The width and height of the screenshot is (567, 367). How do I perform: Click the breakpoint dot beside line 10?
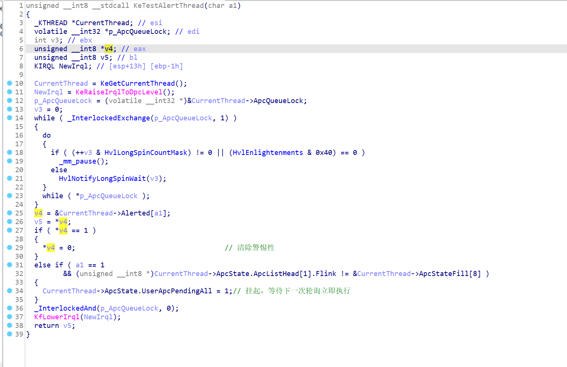click(x=10, y=83)
